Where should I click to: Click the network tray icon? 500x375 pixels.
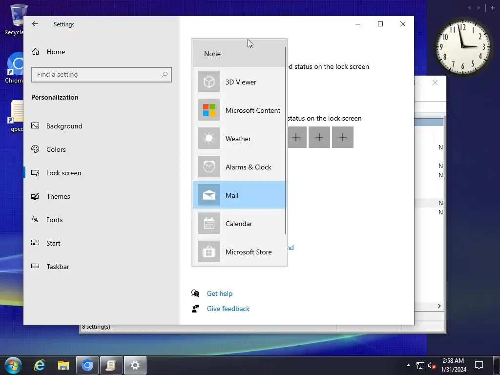pos(420,365)
